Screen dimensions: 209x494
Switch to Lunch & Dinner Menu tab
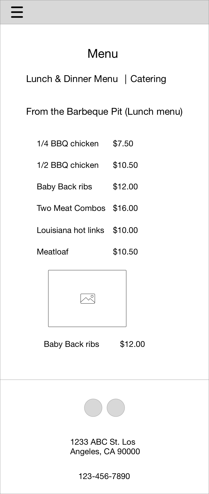[x=72, y=79]
